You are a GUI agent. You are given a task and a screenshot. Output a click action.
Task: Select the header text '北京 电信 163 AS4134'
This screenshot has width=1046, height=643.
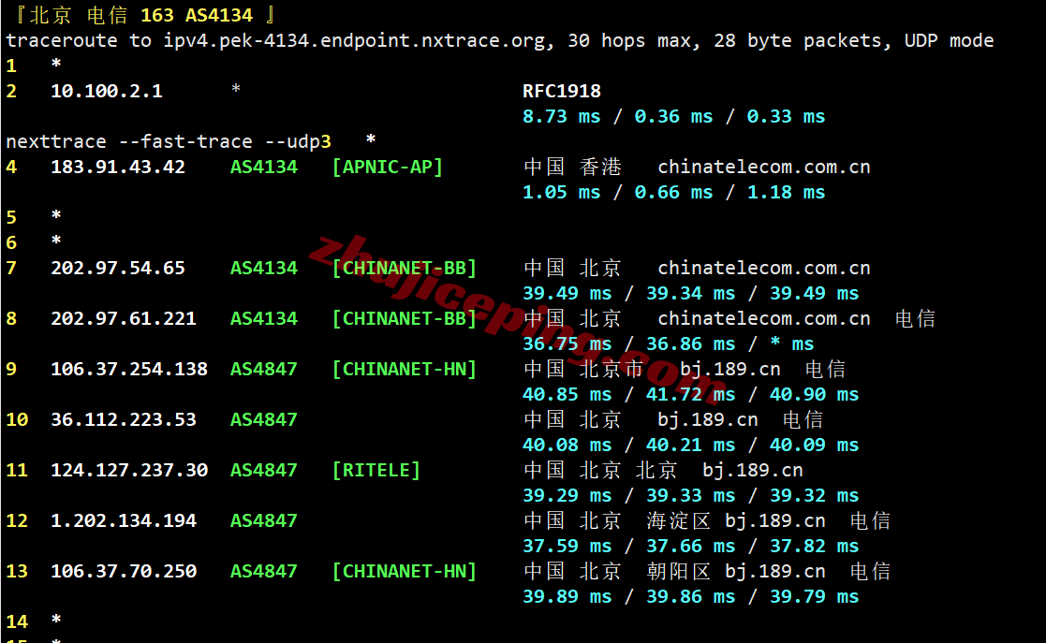(141, 15)
